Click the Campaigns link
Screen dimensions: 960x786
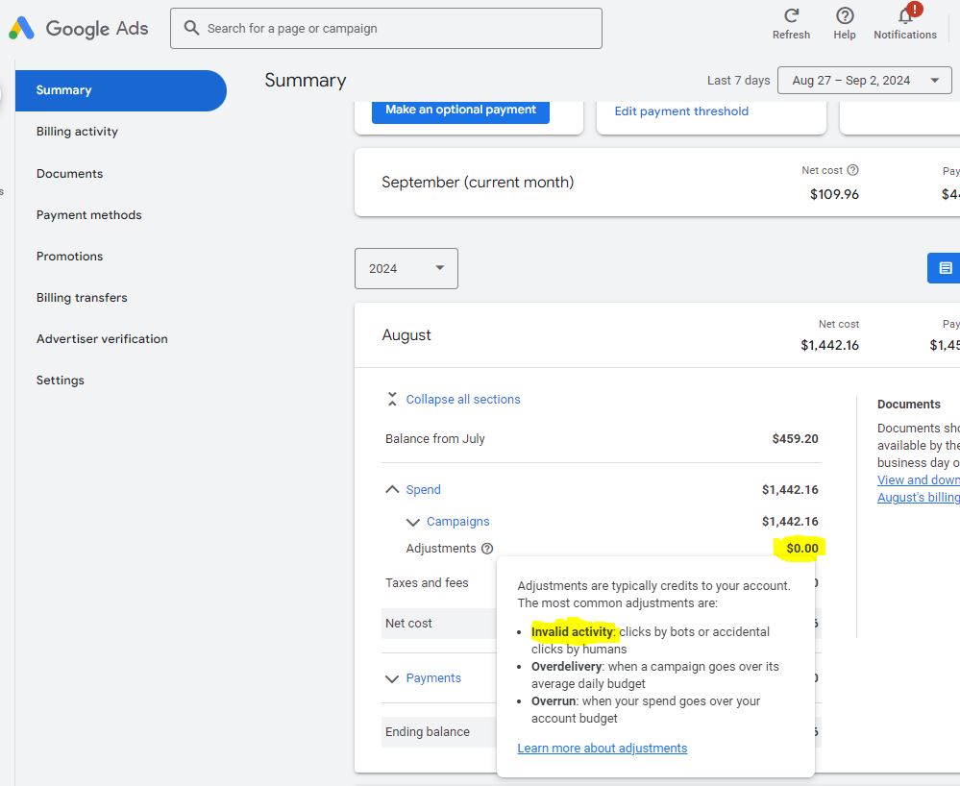(458, 522)
